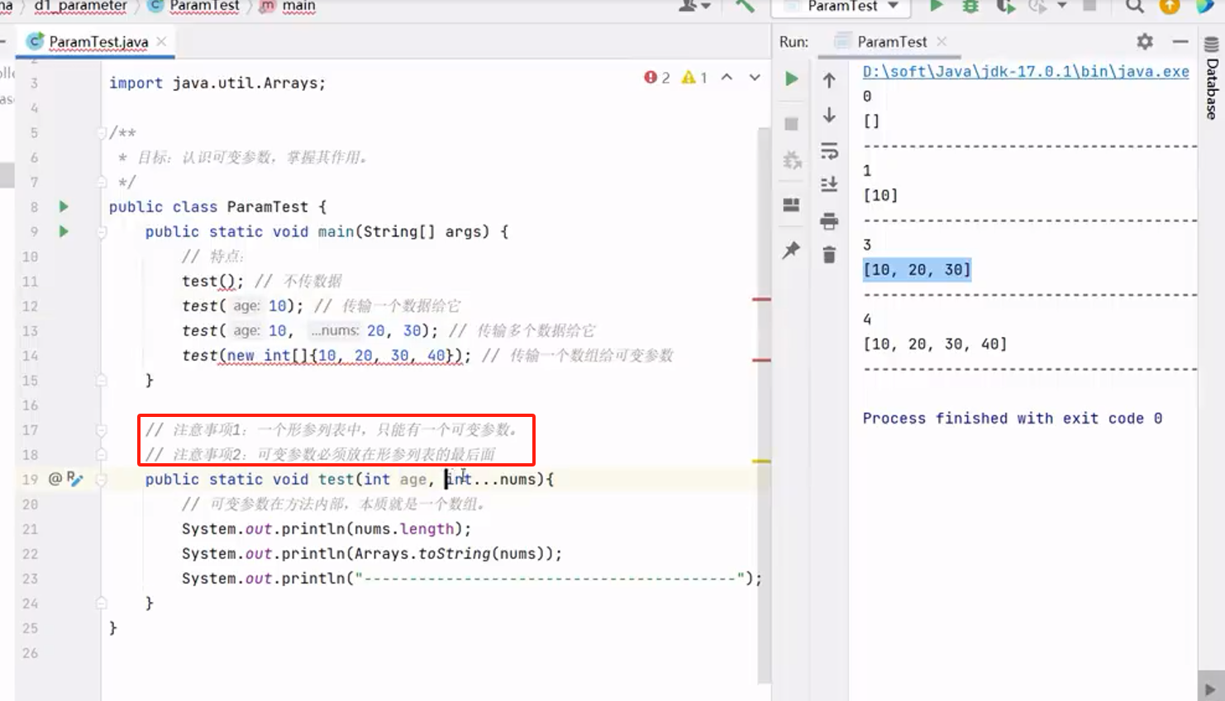The width and height of the screenshot is (1225, 701).
Task: Rerun ParamTest in Run panel
Action: click(x=791, y=79)
